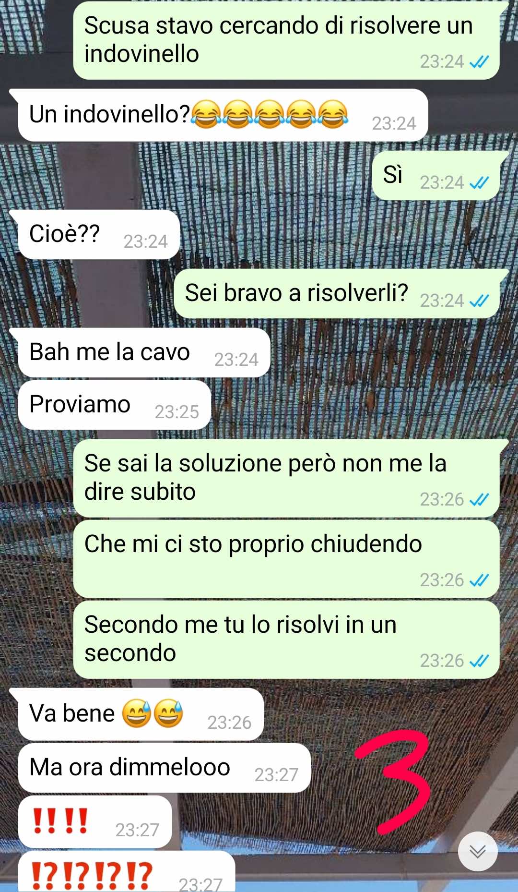
Task: Tap the 'Che mi ci sto proprio chiudendo' message
Action: (286, 559)
